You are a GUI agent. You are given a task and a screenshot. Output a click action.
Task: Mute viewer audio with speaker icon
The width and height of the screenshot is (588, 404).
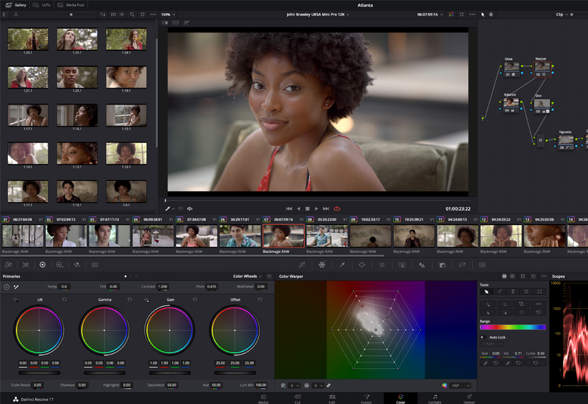coord(190,209)
